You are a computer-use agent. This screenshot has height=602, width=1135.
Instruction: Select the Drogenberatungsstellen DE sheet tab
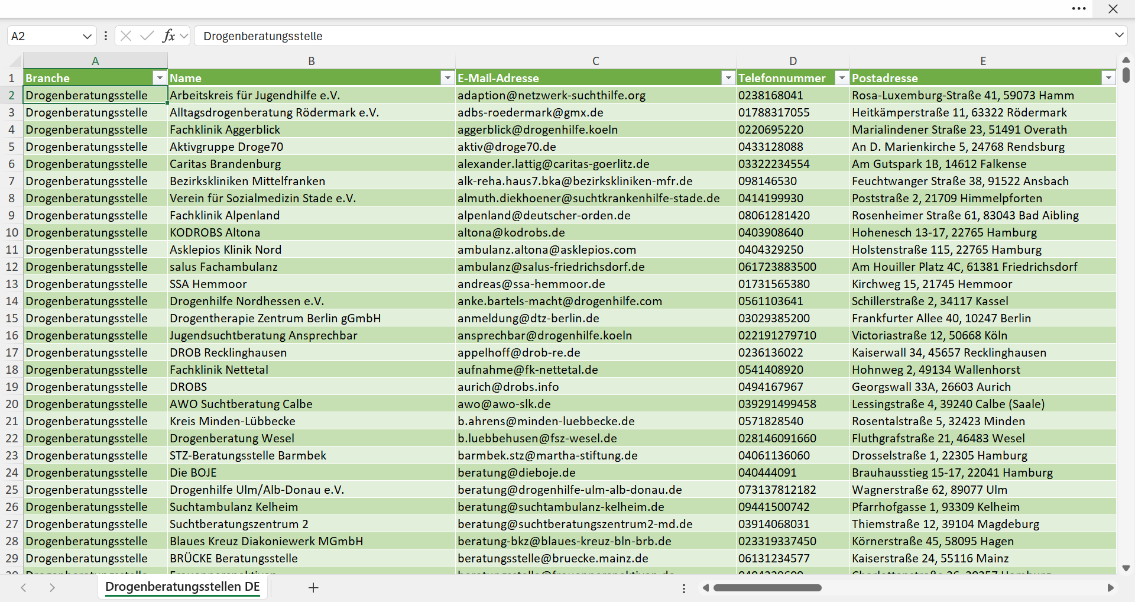coord(183,587)
